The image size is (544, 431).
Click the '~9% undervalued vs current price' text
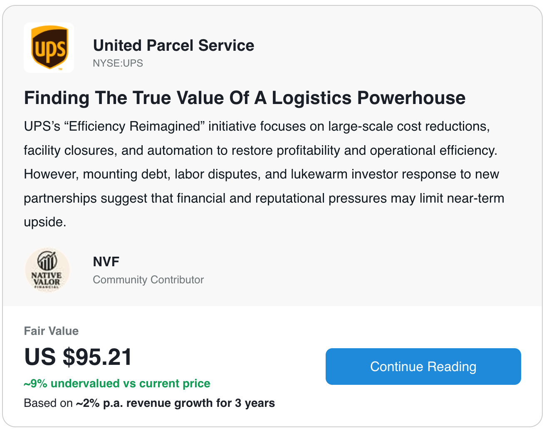[x=117, y=384]
